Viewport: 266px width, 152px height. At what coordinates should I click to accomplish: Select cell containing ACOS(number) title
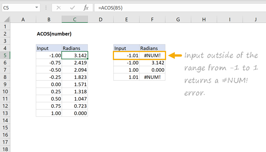pyautogui.click(x=54, y=34)
